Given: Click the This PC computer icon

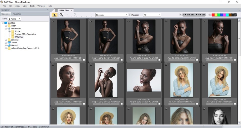Looking at the screenshot, I should click(x=9, y=43).
